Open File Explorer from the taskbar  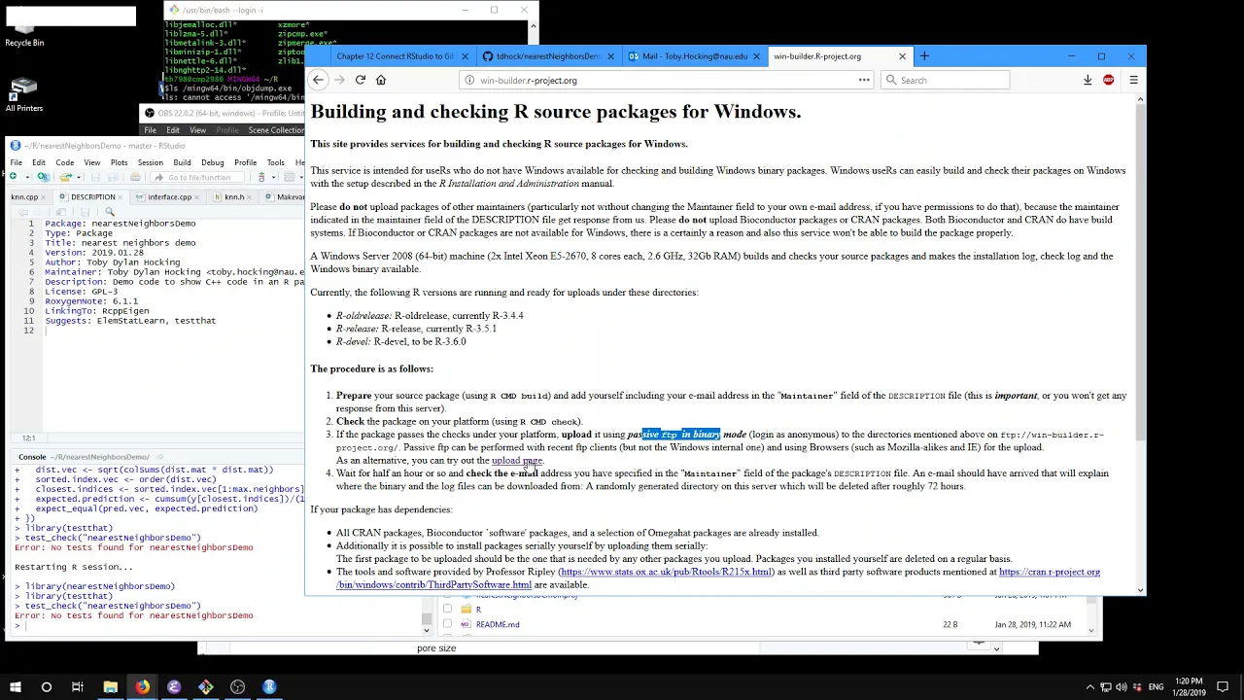(x=110, y=687)
